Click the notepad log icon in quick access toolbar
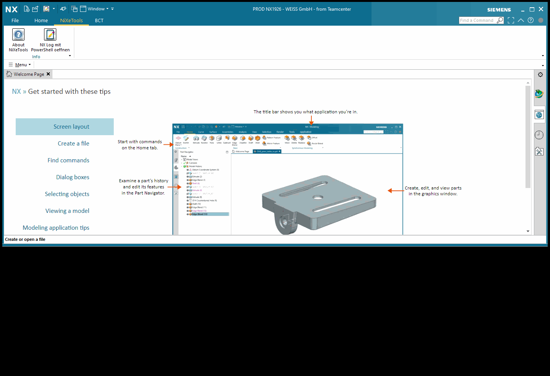550x376 pixels. coord(46,9)
